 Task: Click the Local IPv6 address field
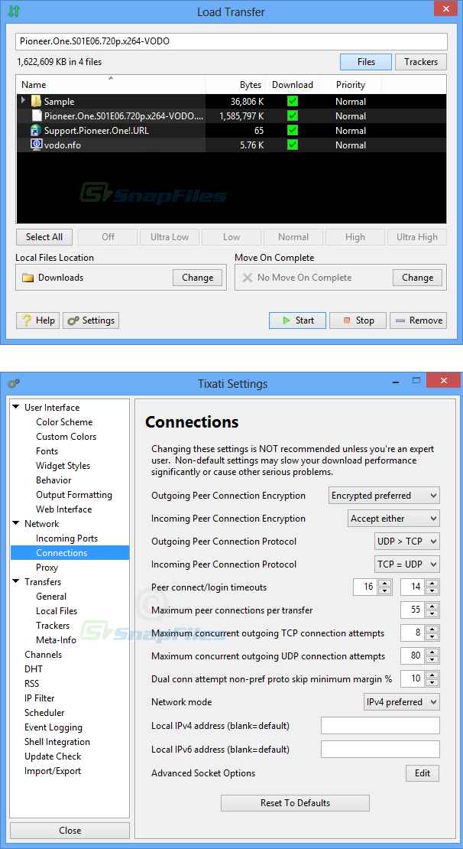point(380,750)
